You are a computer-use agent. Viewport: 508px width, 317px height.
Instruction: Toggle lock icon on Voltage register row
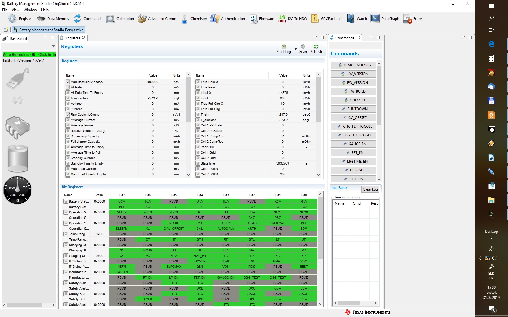[68, 104]
